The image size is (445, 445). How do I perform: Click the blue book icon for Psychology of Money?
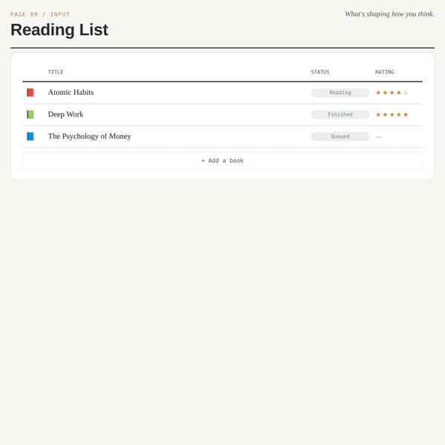tap(30, 136)
